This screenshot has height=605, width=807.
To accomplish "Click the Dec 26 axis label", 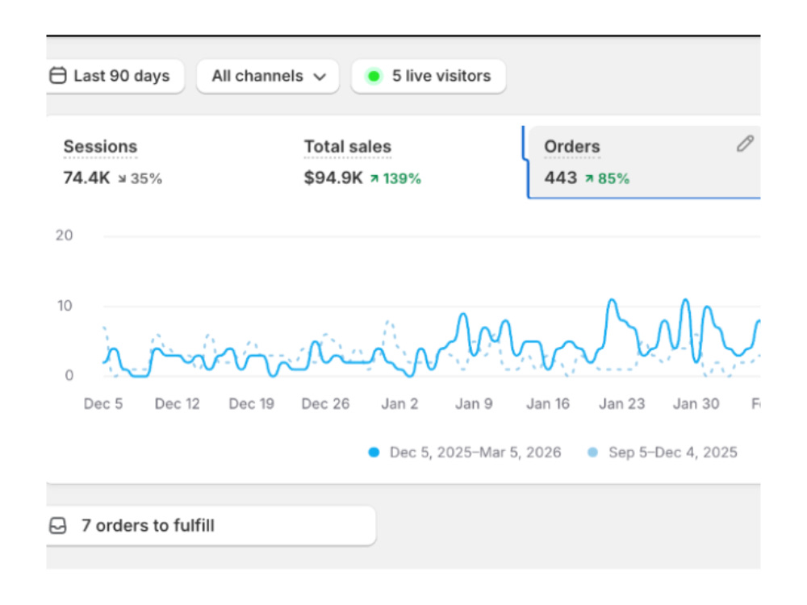I will click(325, 404).
